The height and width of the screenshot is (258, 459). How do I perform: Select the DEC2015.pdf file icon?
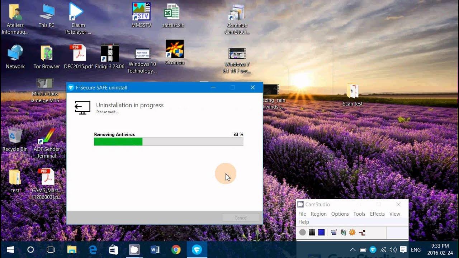78,57
